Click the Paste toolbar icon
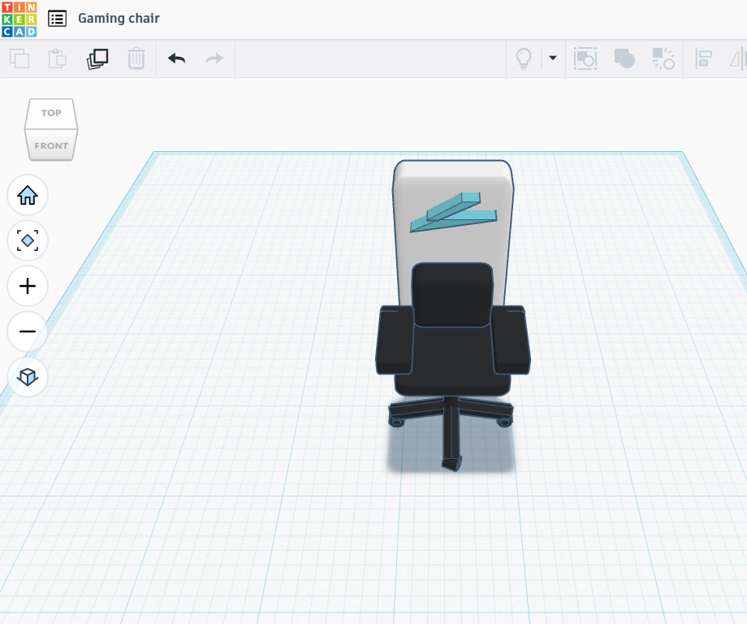 click(57, 58)
